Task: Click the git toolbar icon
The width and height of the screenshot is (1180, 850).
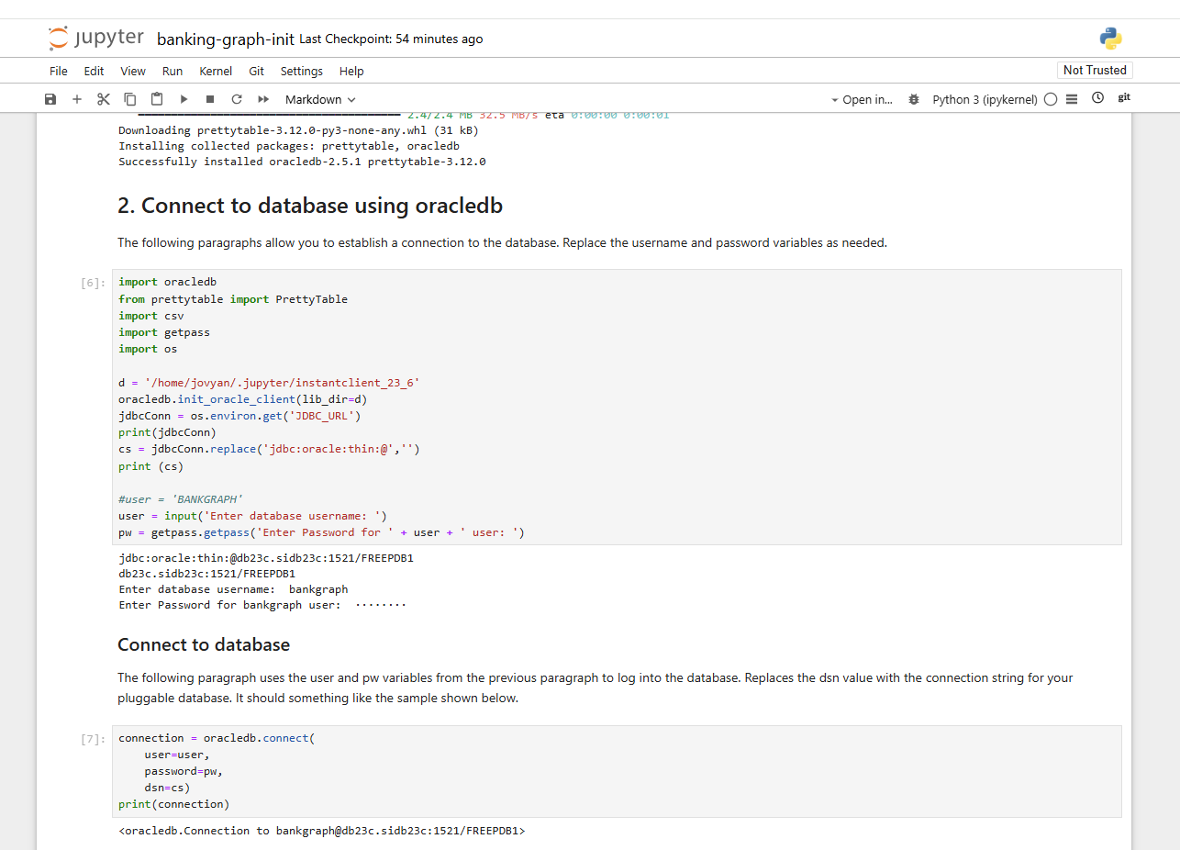Action: click(x=1124, y=98)
